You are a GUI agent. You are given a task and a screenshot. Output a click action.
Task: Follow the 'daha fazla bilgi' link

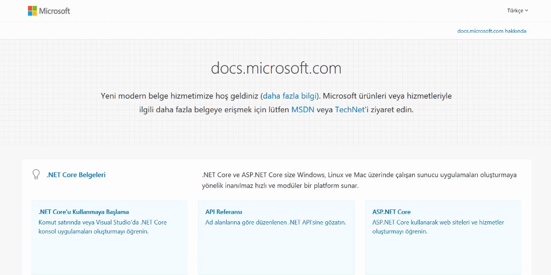290,96
